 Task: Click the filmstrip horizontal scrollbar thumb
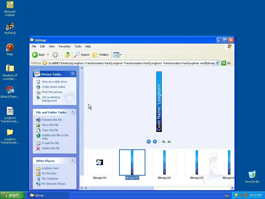tap(121, 188)
